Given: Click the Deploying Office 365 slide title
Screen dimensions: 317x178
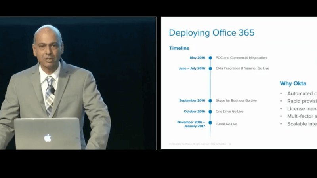Looking at the screenshot, I should (x=212, y=32).
